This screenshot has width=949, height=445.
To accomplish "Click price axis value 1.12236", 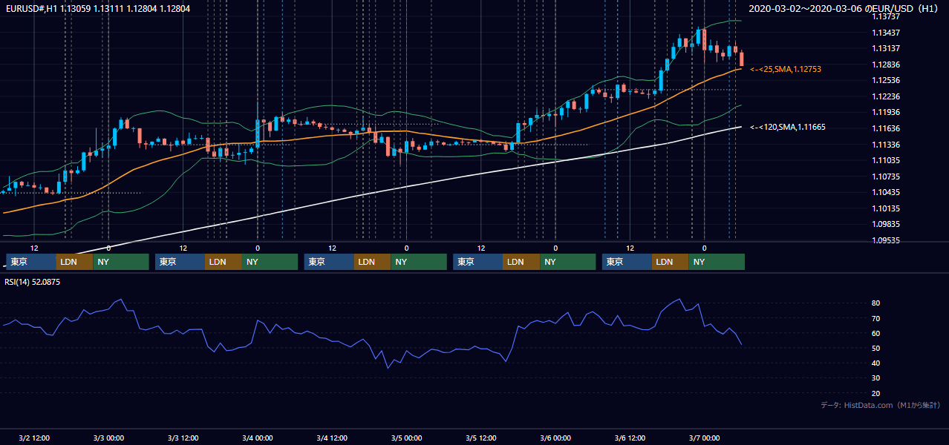I will (886, 96).
